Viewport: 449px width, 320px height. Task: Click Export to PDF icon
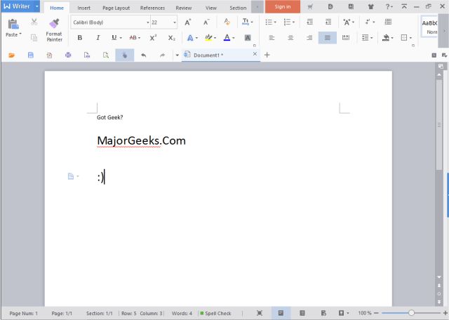(x=49, y=55)
